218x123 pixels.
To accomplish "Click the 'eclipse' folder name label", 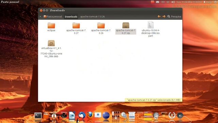I will [51, 30].
